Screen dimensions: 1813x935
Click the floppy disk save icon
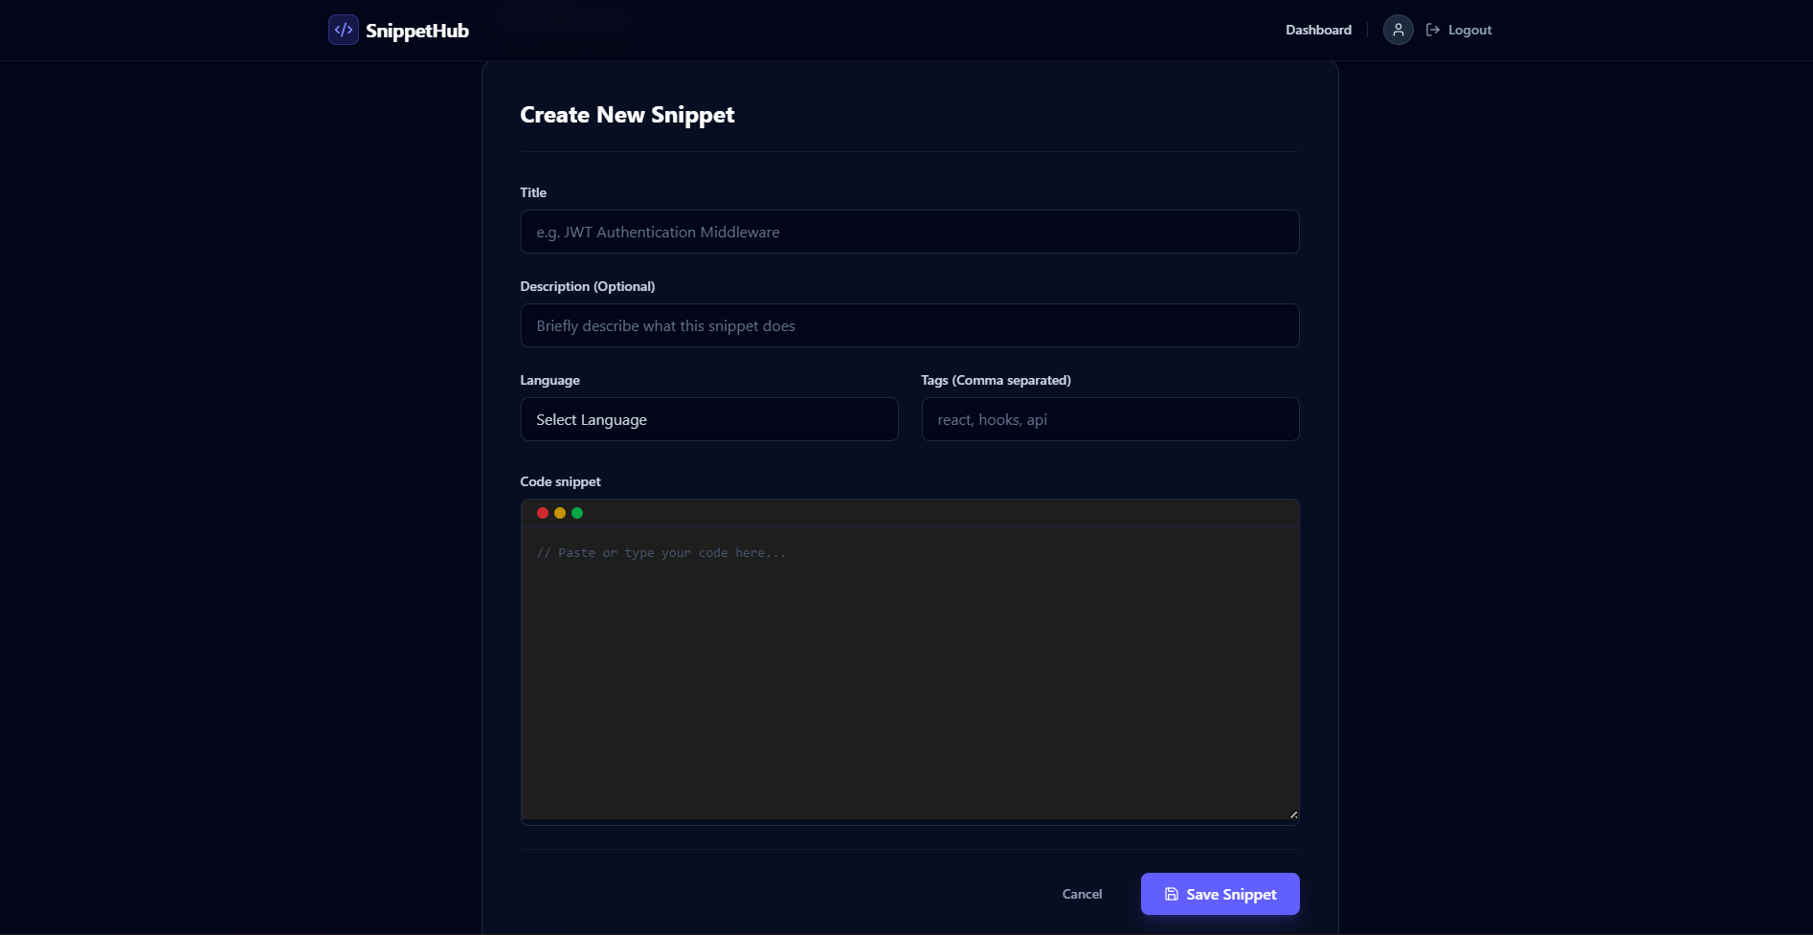pyautogui.click(x=1171, y=894)
